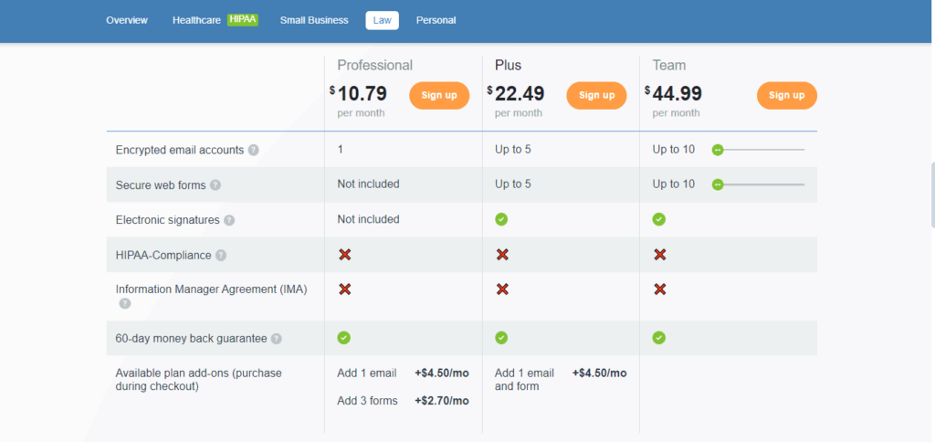
Task: Click help icon under Information Manager Agreement
Action: tap(125, 303)
